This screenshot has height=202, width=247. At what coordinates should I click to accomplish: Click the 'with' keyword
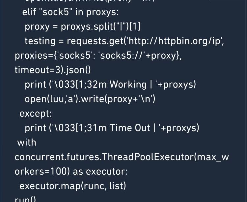26,142
